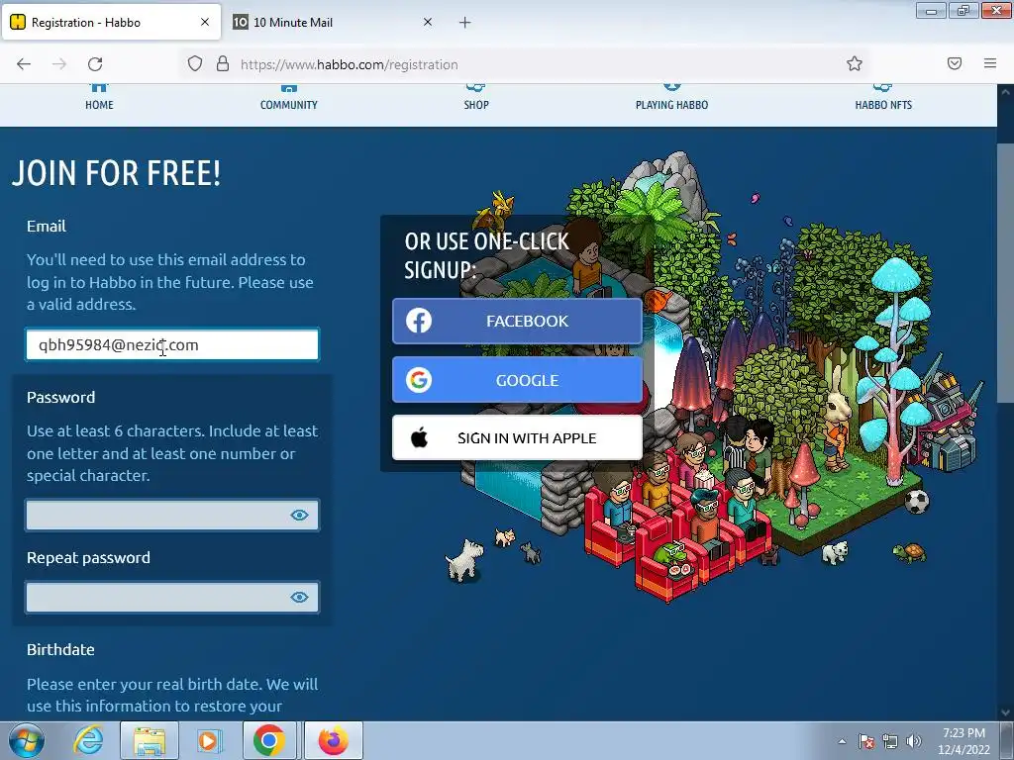Viewport: 1014px width, 760px height.
Task: Open the Firefox hamburger menu
Action: (x=990, y=63)
